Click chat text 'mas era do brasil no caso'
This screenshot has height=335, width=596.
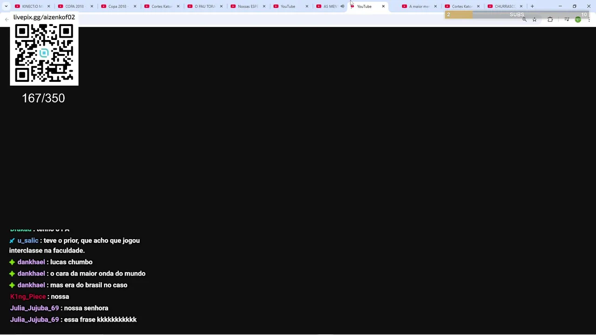coord(88,285)
